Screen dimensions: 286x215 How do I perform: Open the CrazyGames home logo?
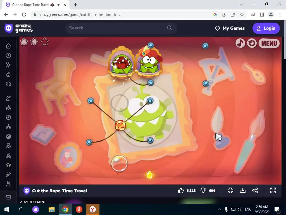coord(19,28)
